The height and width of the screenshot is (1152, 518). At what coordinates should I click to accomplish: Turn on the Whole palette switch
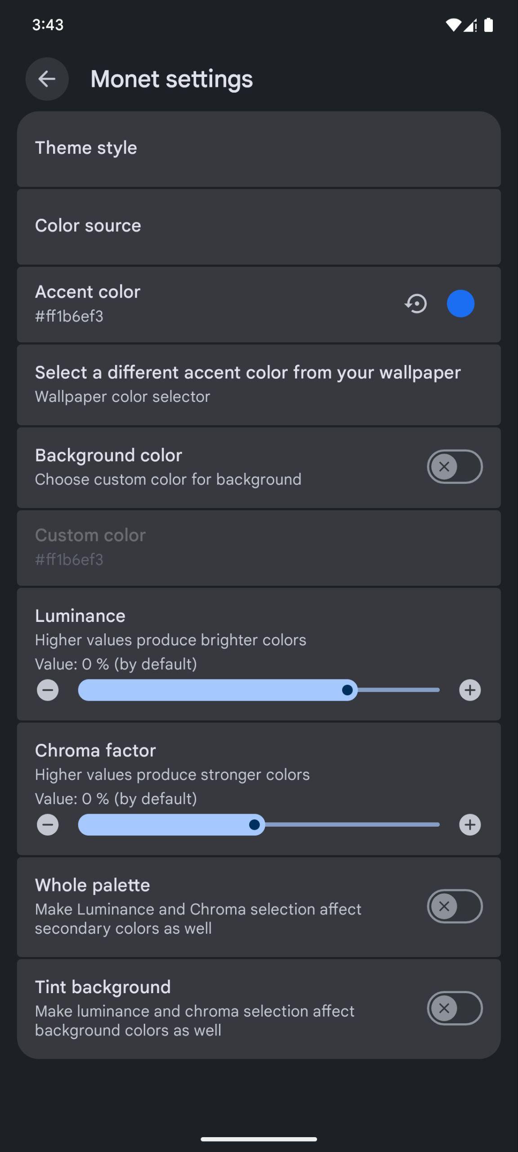pos(455,906)
